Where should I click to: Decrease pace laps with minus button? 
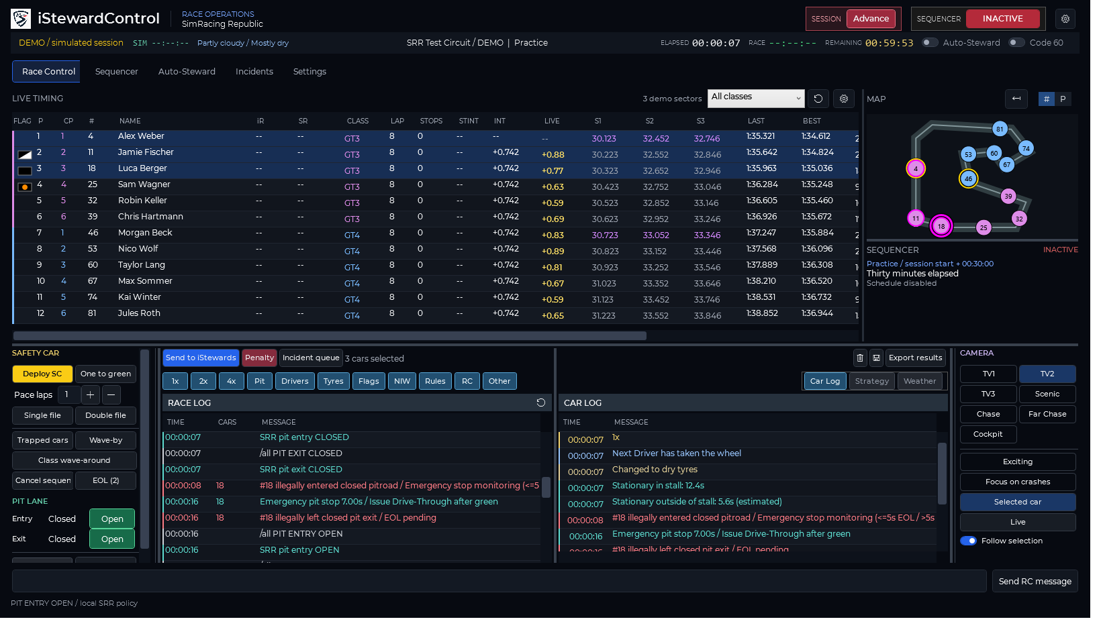tap(111, 394)
